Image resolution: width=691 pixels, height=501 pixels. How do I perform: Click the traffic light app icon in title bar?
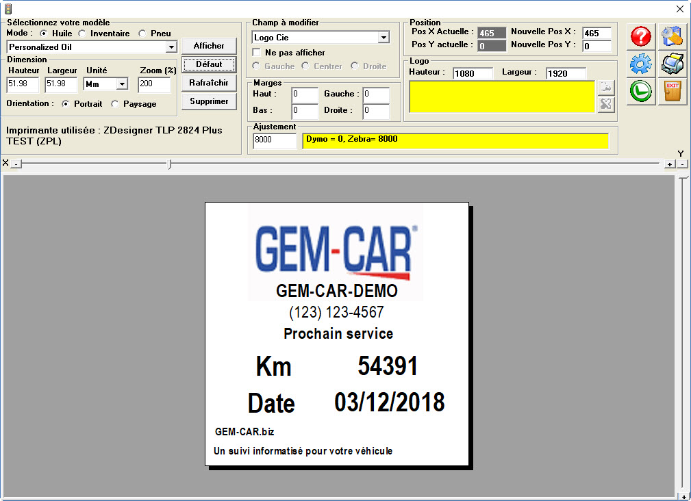[8, 8]
